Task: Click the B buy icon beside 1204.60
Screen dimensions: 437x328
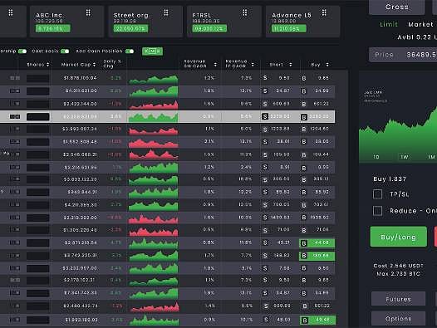Action: click(304, 130)
